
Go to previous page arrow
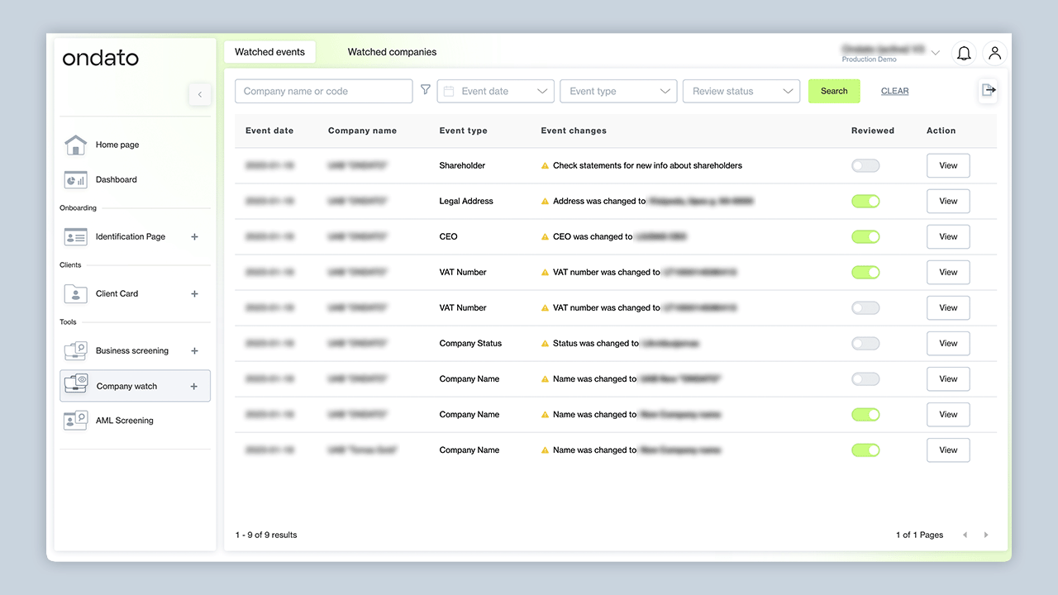click(965, 535)
